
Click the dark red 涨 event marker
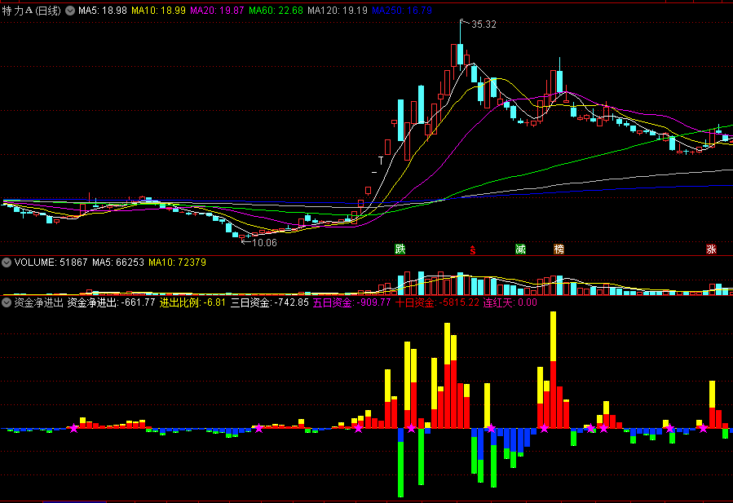(711, 249)
